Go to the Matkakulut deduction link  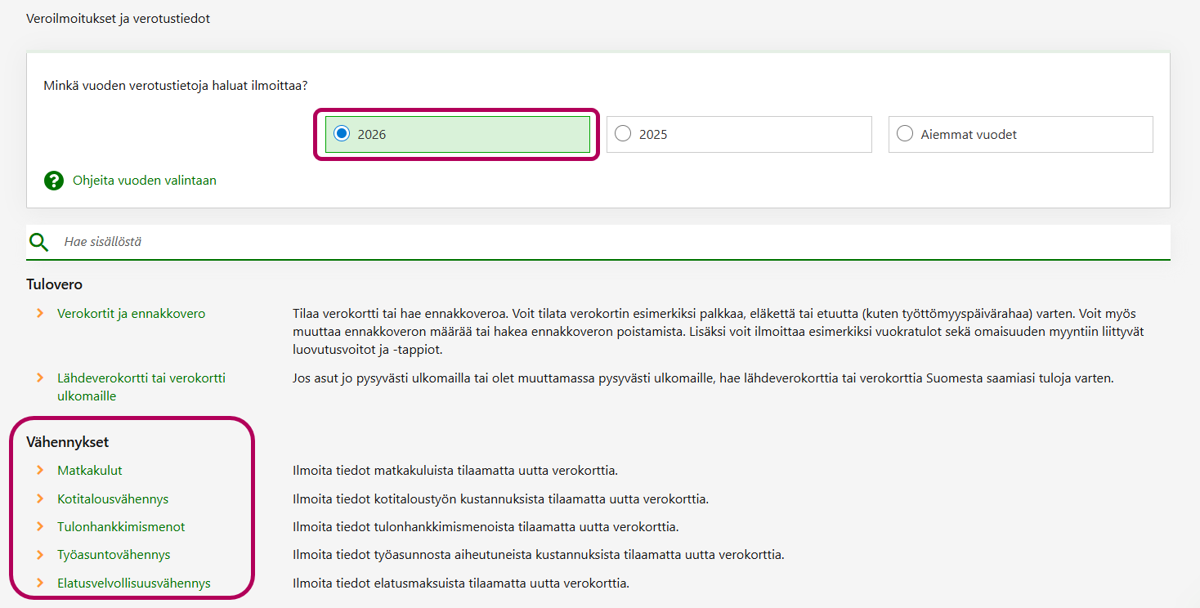click(90, 471)
